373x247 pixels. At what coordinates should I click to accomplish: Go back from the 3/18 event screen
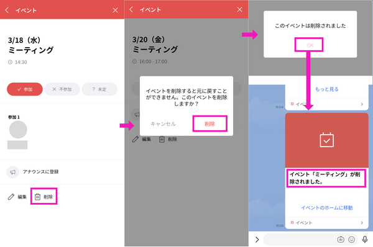[7, 10]
